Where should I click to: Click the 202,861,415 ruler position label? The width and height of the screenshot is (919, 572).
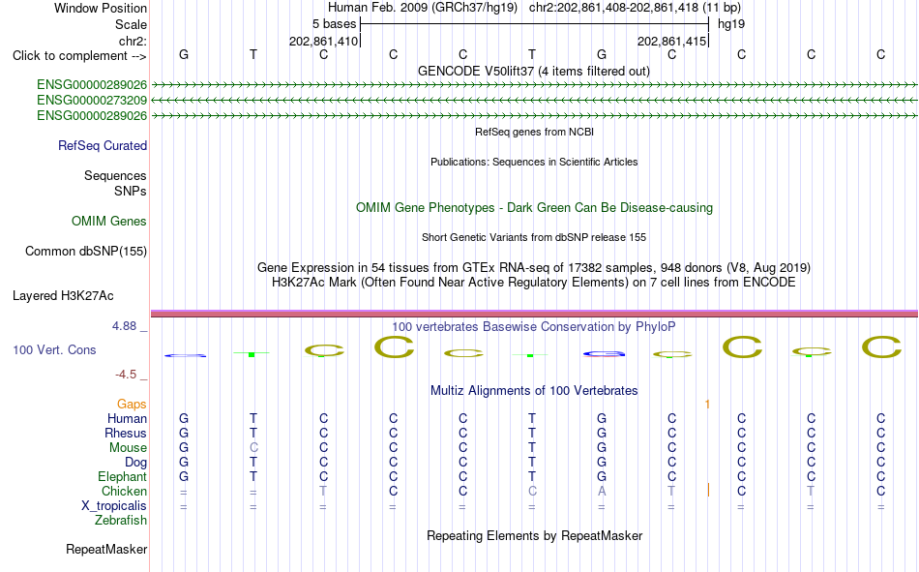coord(671,41)
